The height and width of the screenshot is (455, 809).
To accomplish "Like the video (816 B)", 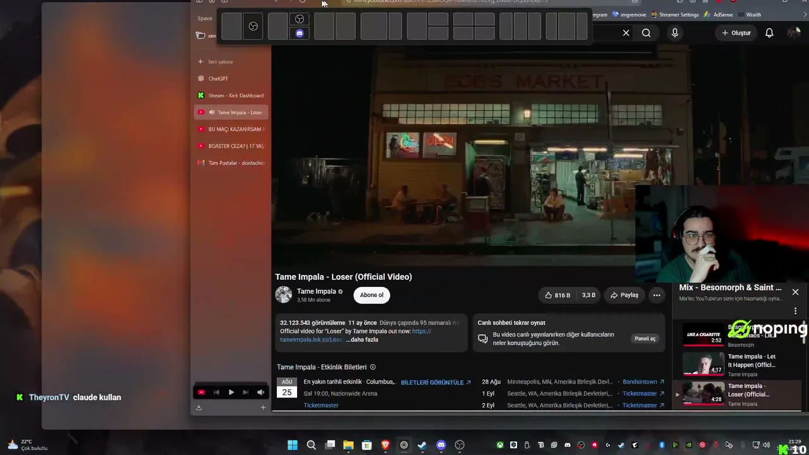I will (557, 295).
